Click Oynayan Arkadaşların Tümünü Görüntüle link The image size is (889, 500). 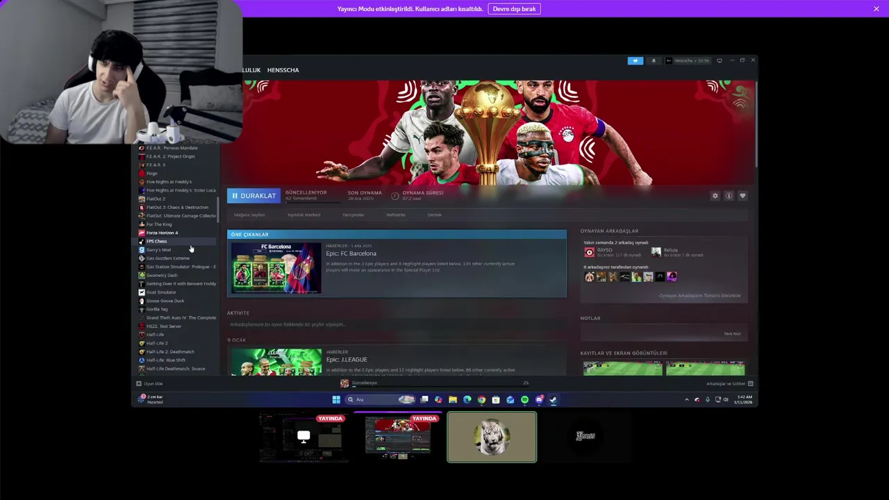(699, 296)
